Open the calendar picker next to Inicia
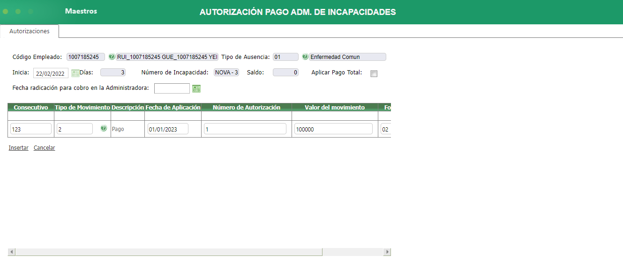This screenshot has height=270, width=623. 75,73
